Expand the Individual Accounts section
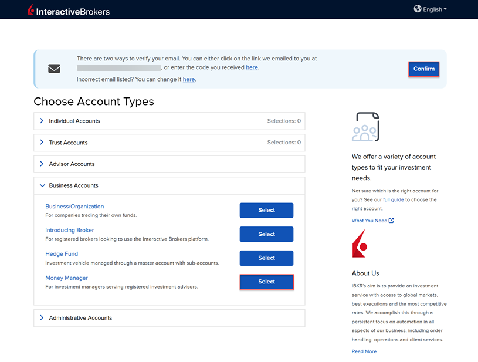 click(74, 121)
